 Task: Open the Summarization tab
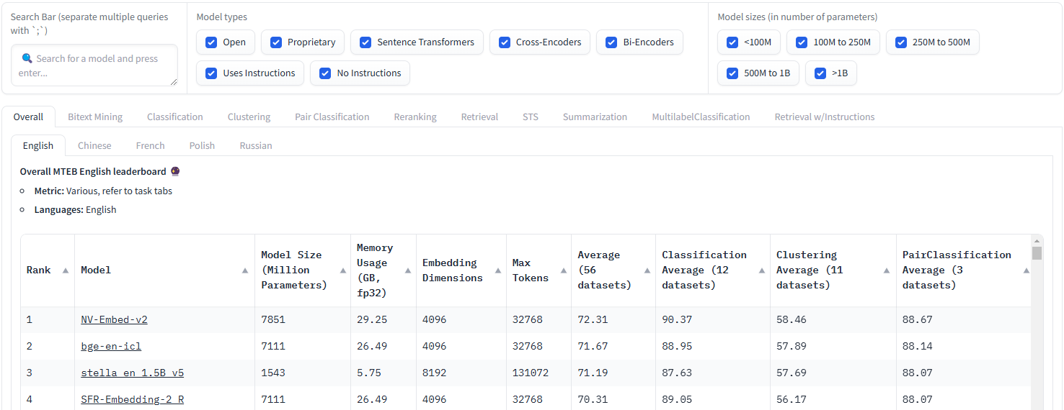(x=595, y=117)
